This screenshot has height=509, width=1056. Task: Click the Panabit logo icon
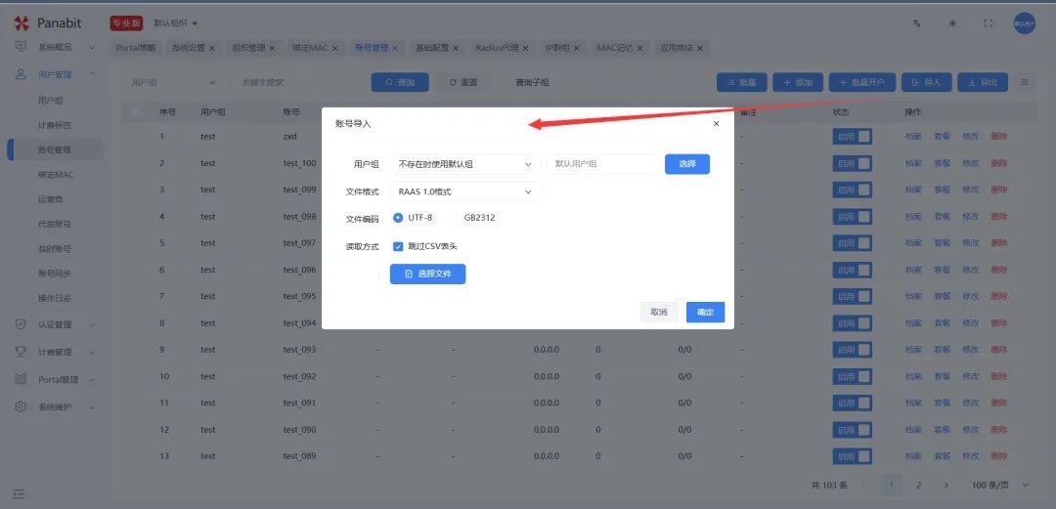click(x=22, y=23)
